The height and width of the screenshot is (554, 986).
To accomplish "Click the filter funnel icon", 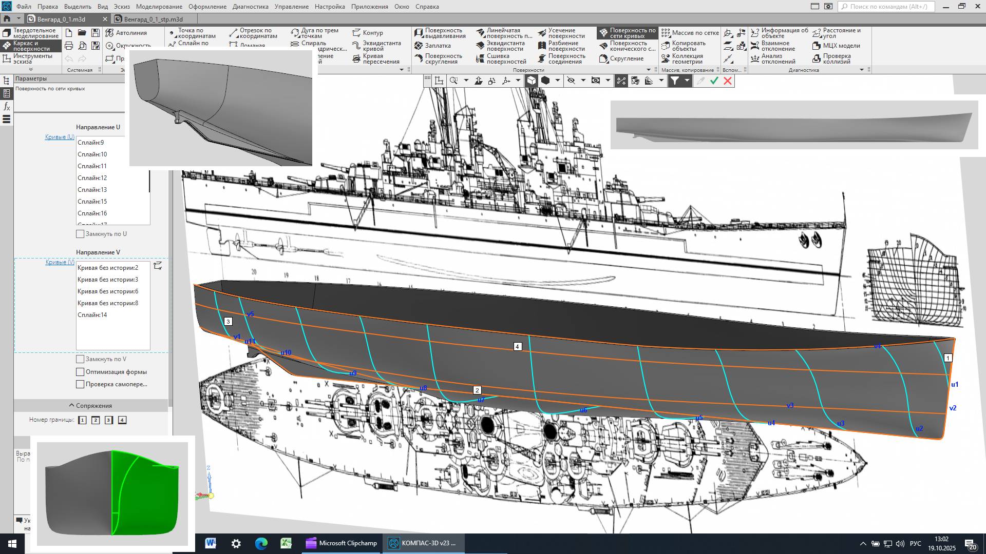I will (x=675, y=81).
